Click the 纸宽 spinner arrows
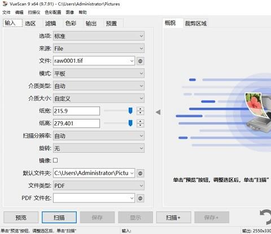 140,111
